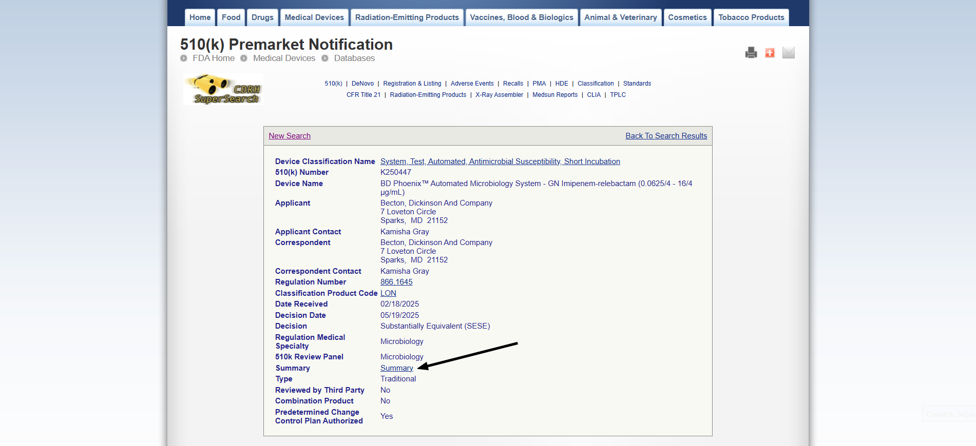Open the Radiation-Emitting Products tab
976x446 pixels.
pyautogui.click(x=407, y=17)
